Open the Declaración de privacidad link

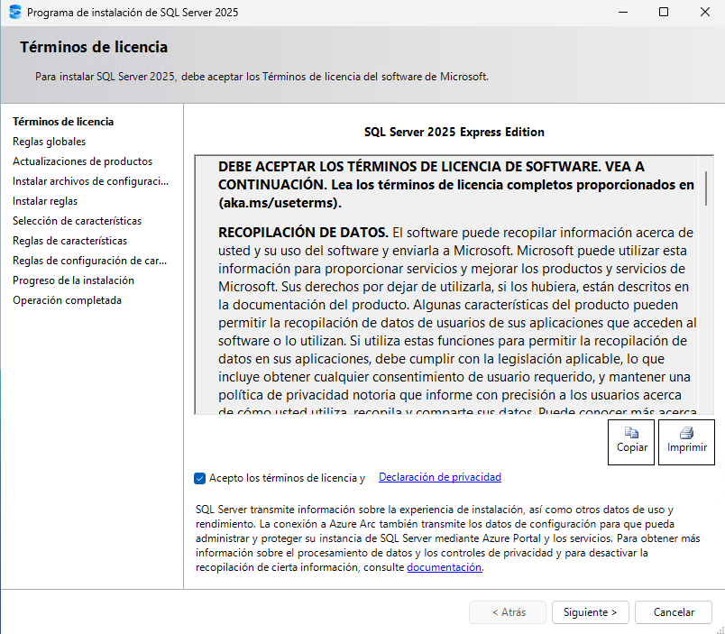[440, 477]
